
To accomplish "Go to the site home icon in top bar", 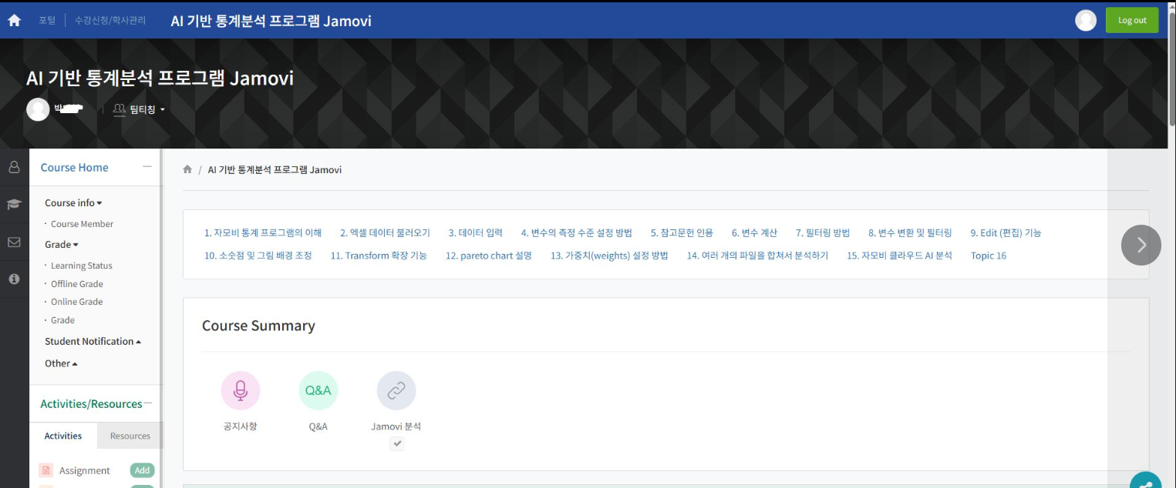I will 14,21.
